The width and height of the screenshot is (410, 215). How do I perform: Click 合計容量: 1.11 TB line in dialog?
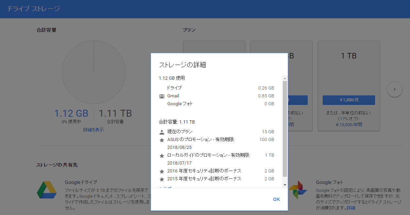(x=177, y=122)
